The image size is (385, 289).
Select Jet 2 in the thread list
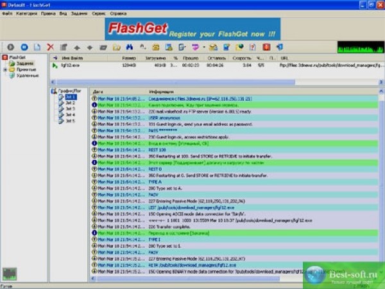click(x=71, y=103)
